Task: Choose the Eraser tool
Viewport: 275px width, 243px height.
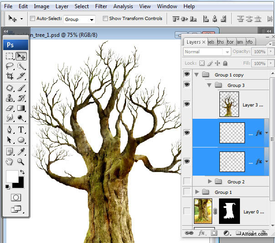Action: [x=10, y=108]
